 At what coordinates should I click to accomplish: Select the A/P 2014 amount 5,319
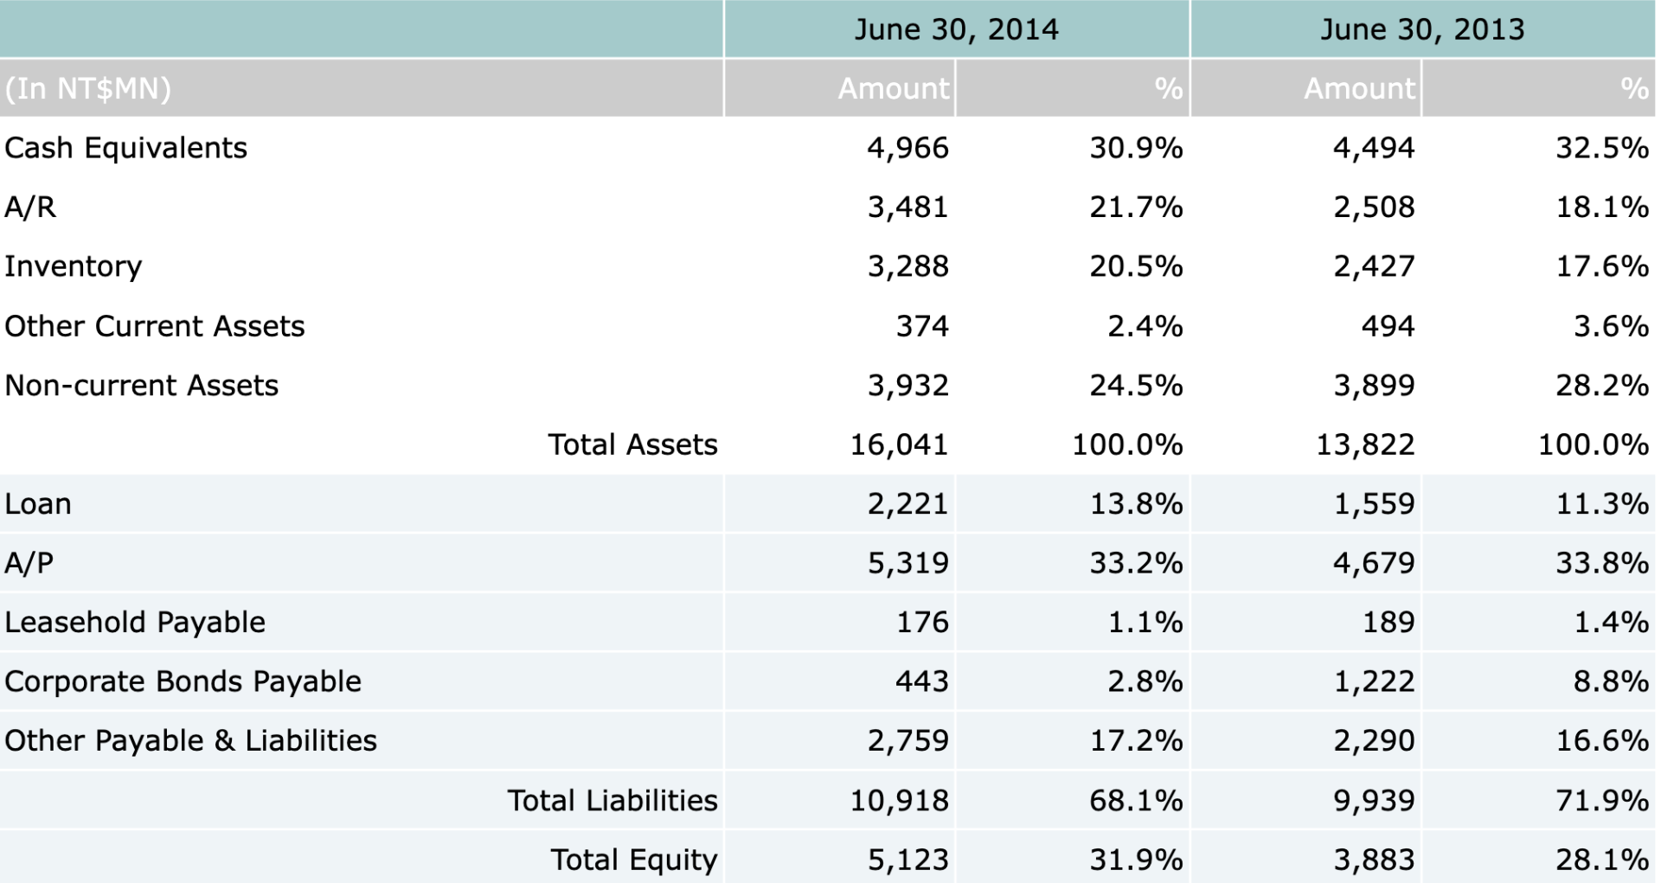907,563
